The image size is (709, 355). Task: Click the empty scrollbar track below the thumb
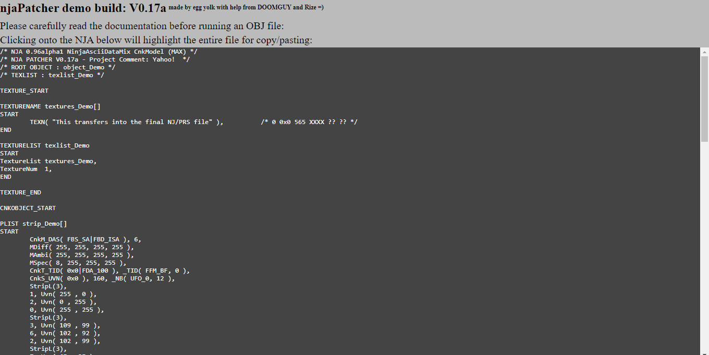[704, 244]
